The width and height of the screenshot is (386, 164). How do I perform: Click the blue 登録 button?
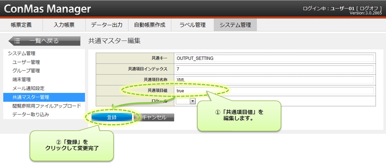tap(112, 117)
